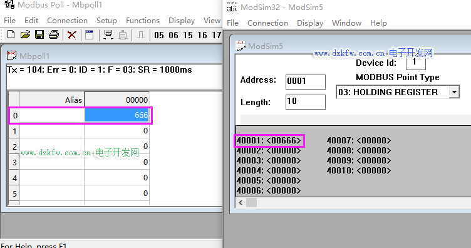Open Modbus Poll Connection menu
Screen dimensions: 471x248
click(67, 21)
